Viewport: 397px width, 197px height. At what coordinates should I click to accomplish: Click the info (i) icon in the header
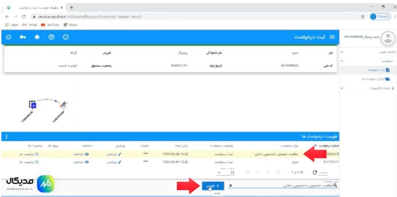pyautogui.click(x=66, y=37)
